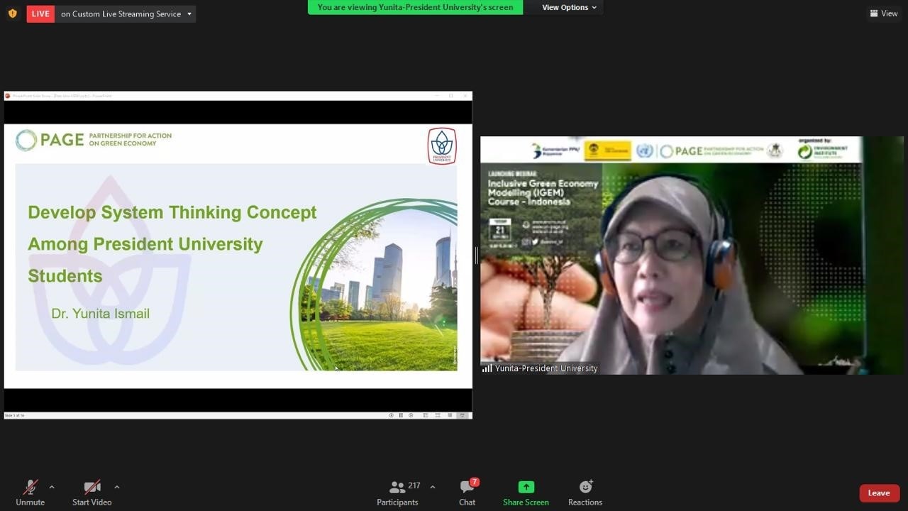Click next slide button in PowerPoint status bar
Viewport: 908px width, 511px height.
tap(411, 415)
